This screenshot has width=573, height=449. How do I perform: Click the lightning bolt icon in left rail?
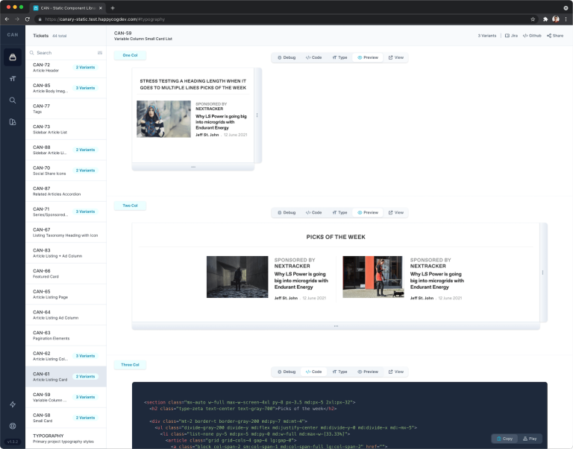pyautogui.click(x=13, y=404)
